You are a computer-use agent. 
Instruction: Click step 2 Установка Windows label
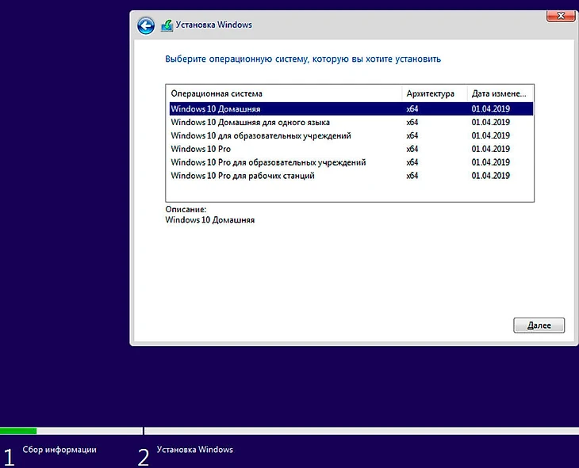coord(195,450)
